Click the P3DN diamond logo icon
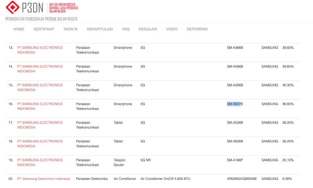Viewport: 313px width, 188px height. coord(13,7)
